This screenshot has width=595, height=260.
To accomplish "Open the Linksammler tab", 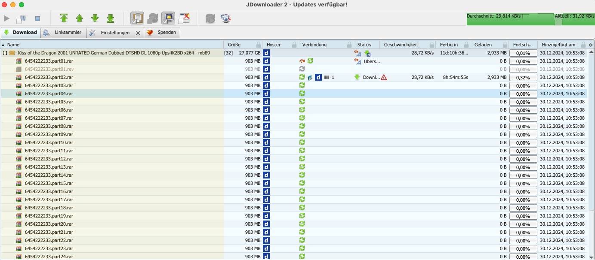I will point(64,33).
